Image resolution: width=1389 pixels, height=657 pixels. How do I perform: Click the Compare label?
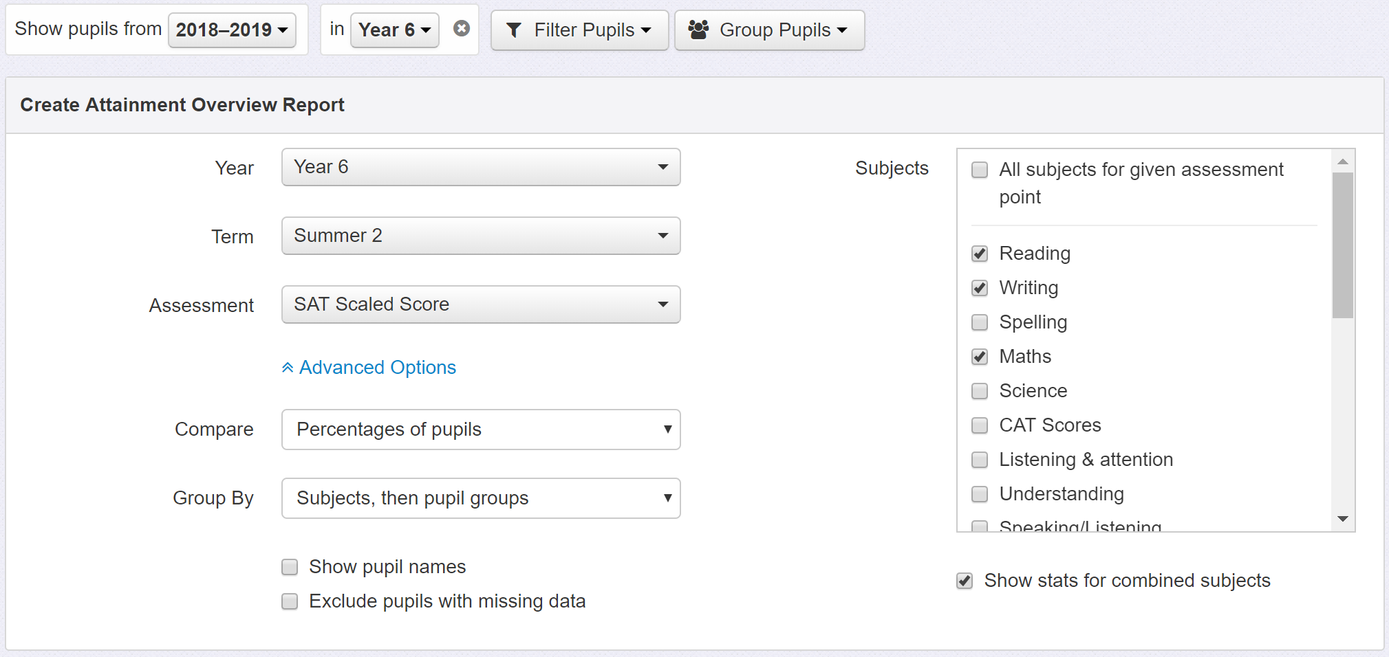pyautogui.click(x=214, y=430)
